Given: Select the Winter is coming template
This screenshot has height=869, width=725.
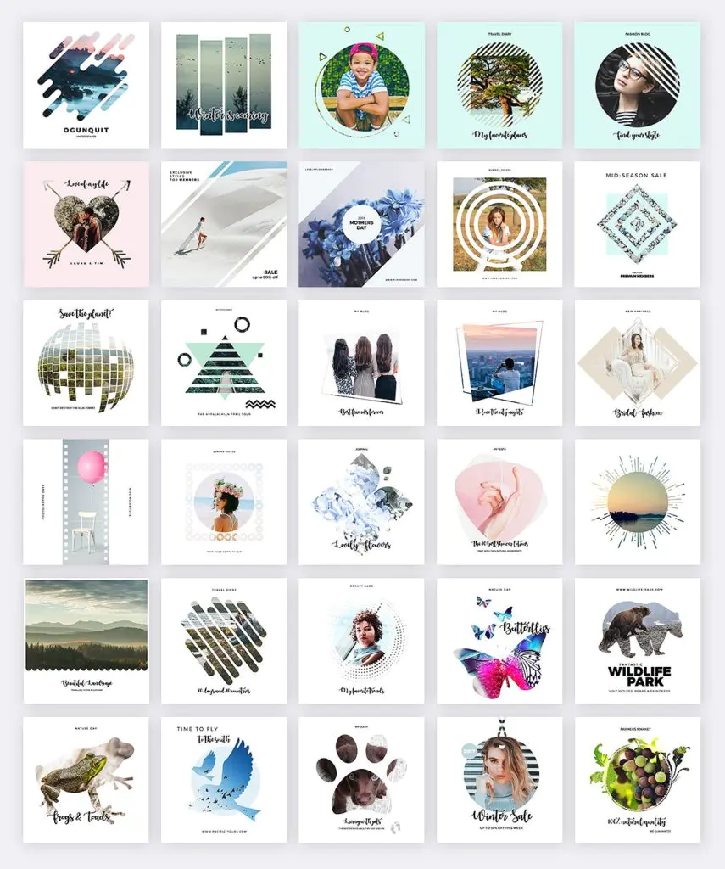Looking at the screenshot, I should pyautogui.click(x=224, y=85).
